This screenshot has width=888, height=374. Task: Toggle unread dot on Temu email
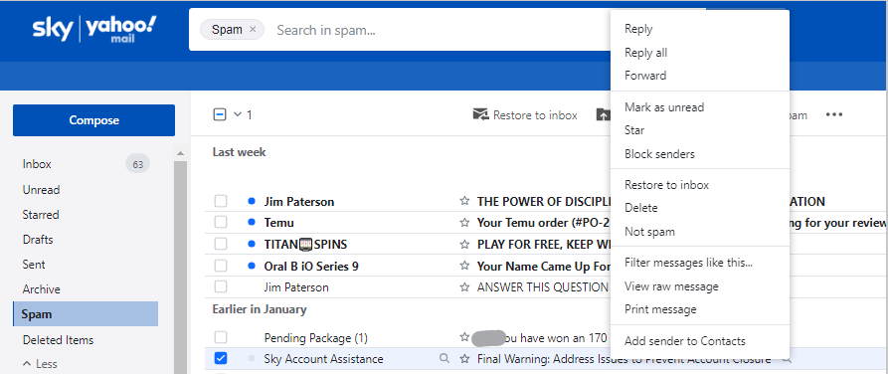coord(252,223)
